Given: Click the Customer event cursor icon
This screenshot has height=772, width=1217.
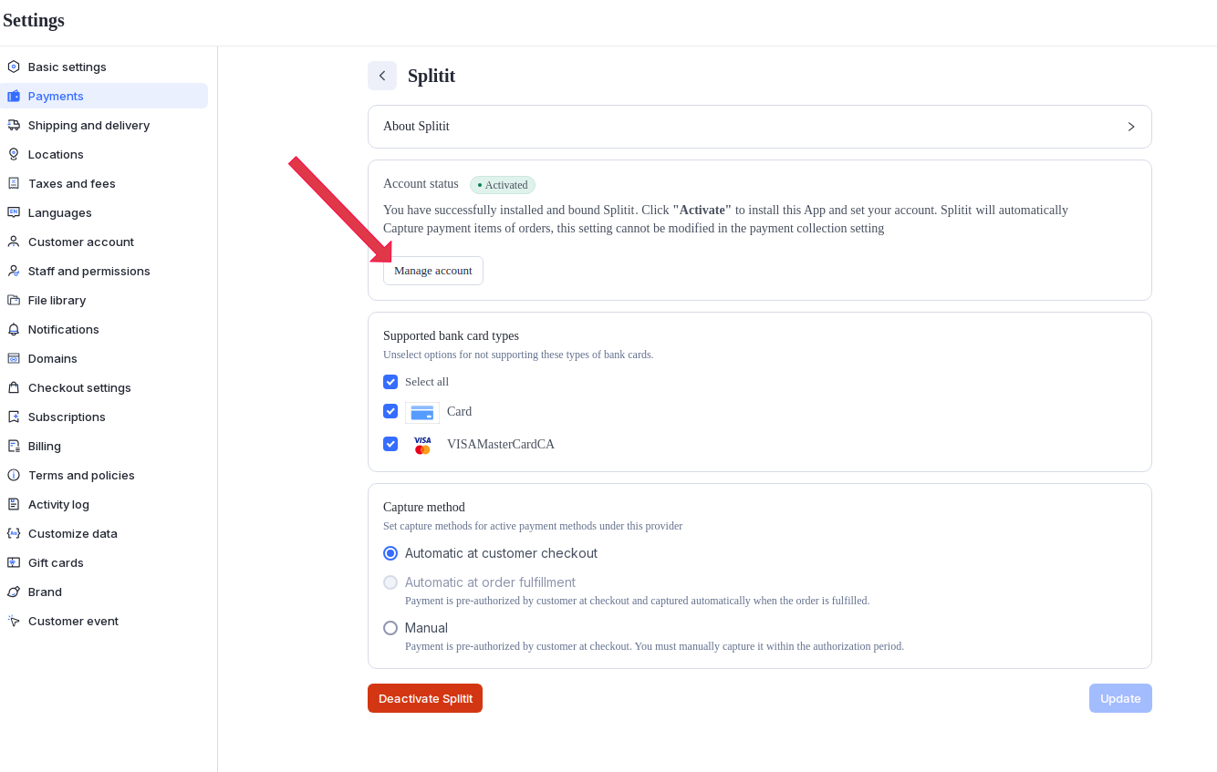Looking at the screenshot, I should click(14, 621).
